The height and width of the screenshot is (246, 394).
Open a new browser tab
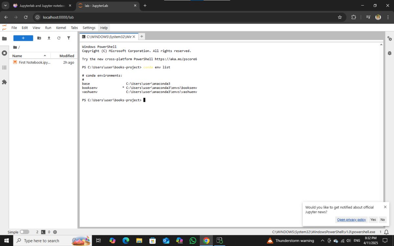tap(145, 6)
